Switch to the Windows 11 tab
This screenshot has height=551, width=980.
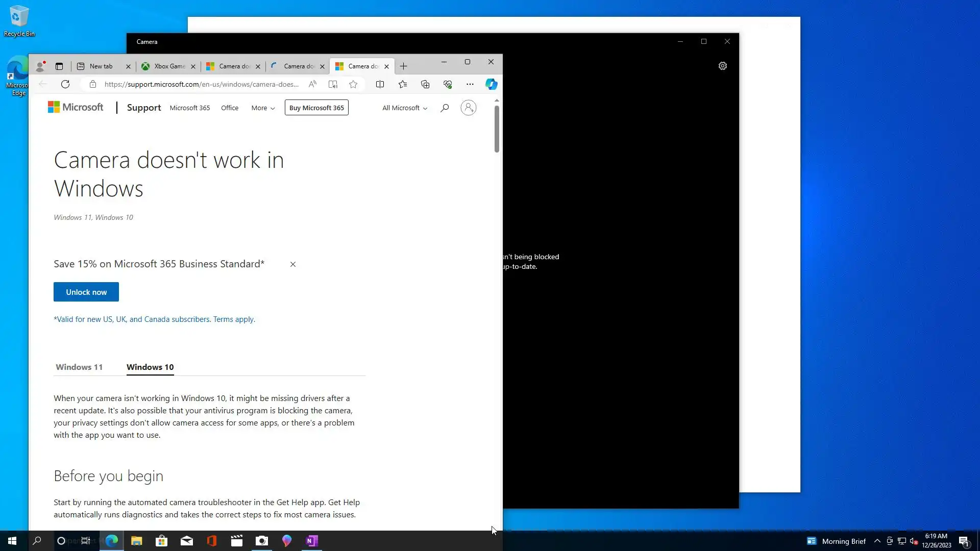79,367
